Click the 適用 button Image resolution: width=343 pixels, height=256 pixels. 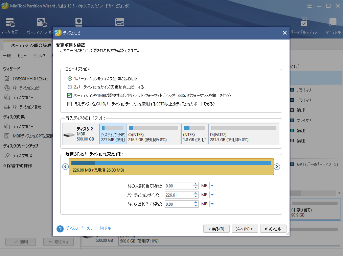21,242
